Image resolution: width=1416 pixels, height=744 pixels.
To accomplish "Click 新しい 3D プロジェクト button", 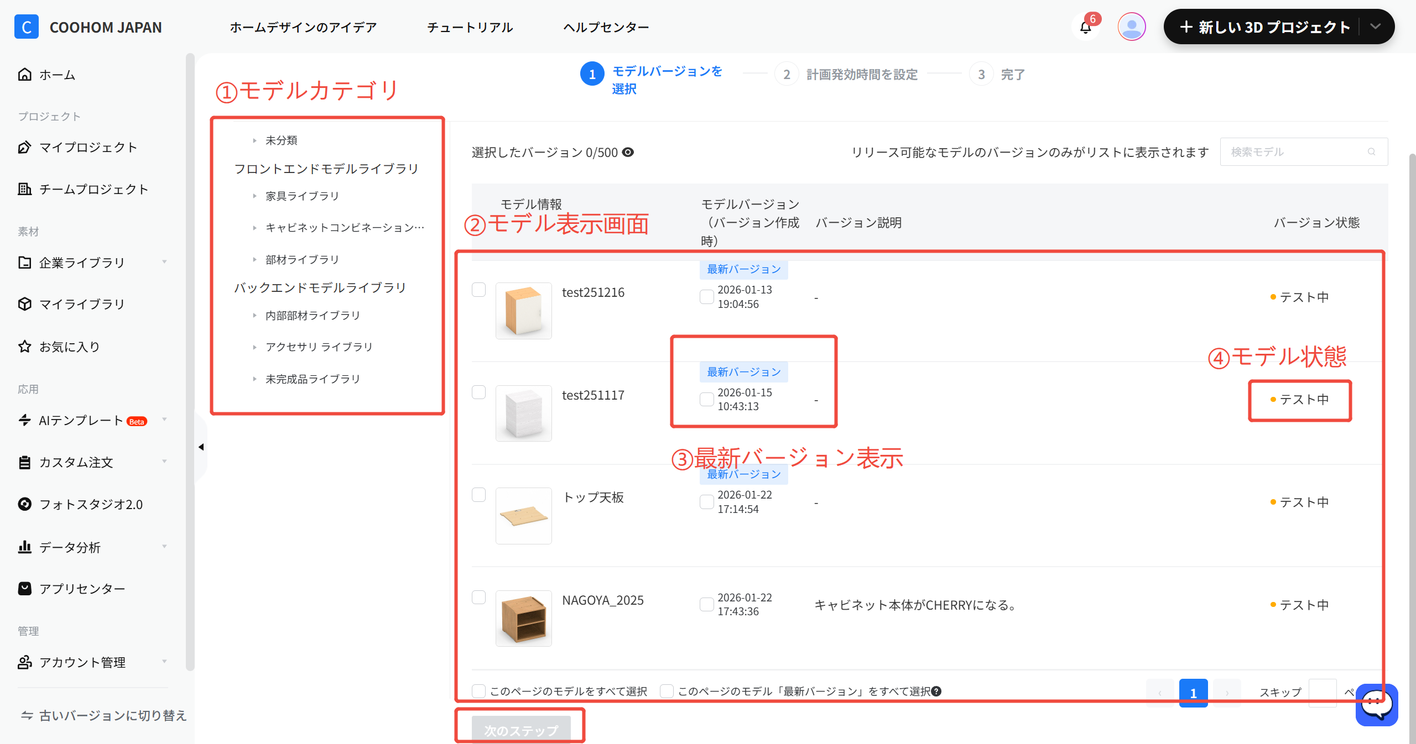I will (x=1264, y=27).
